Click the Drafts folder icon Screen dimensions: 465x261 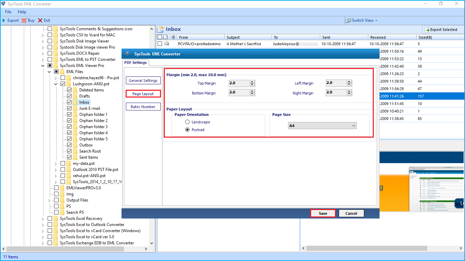coord(75,96)
